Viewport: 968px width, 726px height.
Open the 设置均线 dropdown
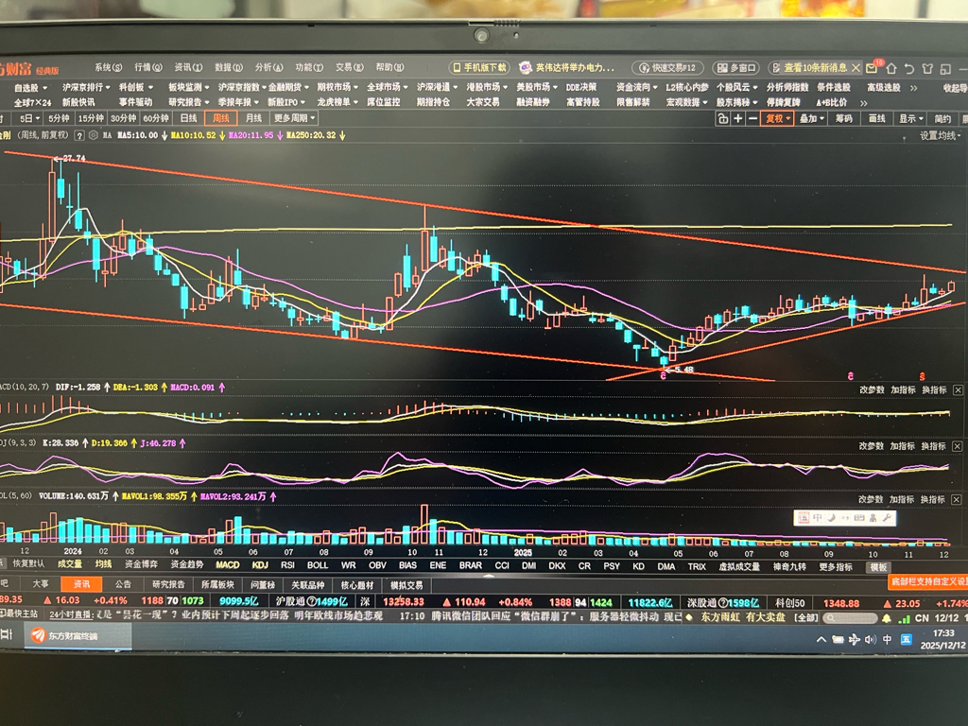click(x=941, y=135)
